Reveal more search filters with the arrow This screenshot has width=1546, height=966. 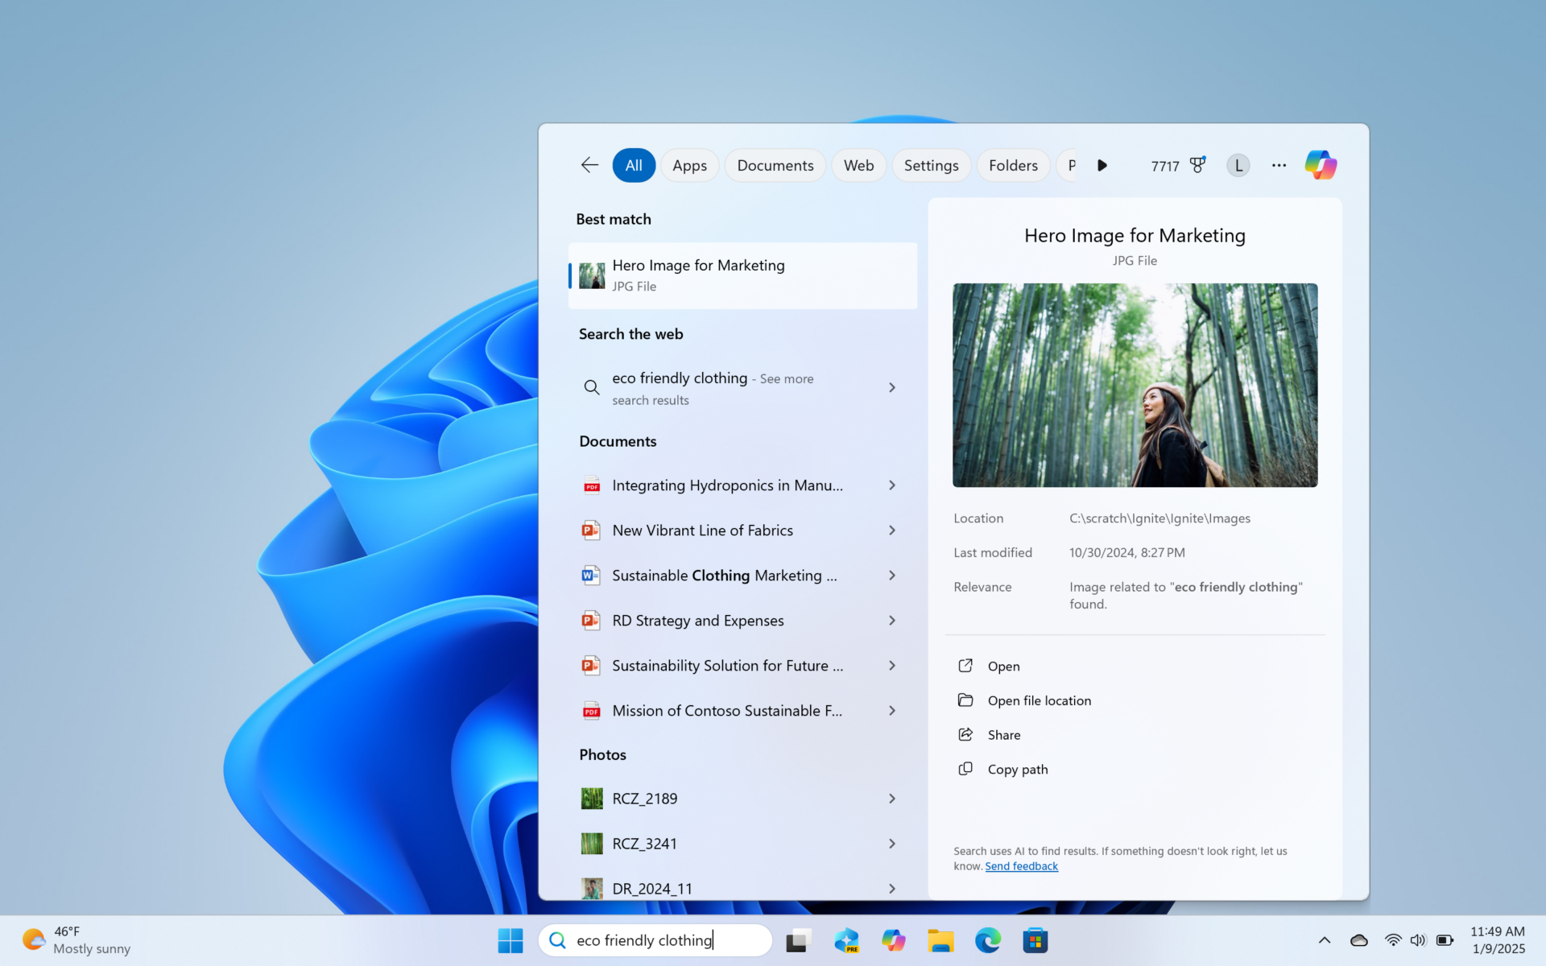tap(1102, 165)
